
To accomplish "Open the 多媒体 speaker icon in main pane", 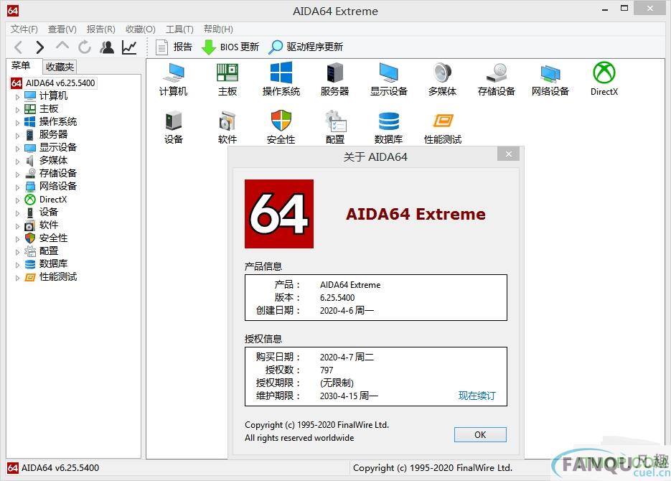I will tap(443, 79).
